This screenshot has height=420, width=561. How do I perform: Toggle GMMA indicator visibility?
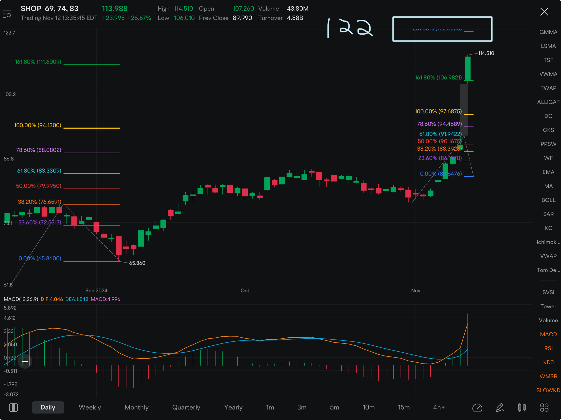tap(547, 31)
